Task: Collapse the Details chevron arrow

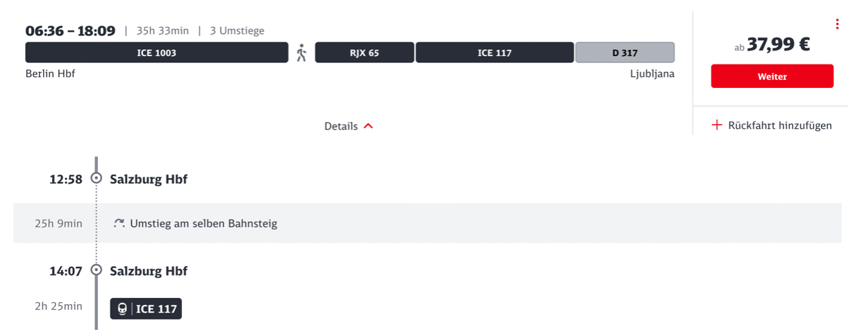Action: (x=368, y=126)
